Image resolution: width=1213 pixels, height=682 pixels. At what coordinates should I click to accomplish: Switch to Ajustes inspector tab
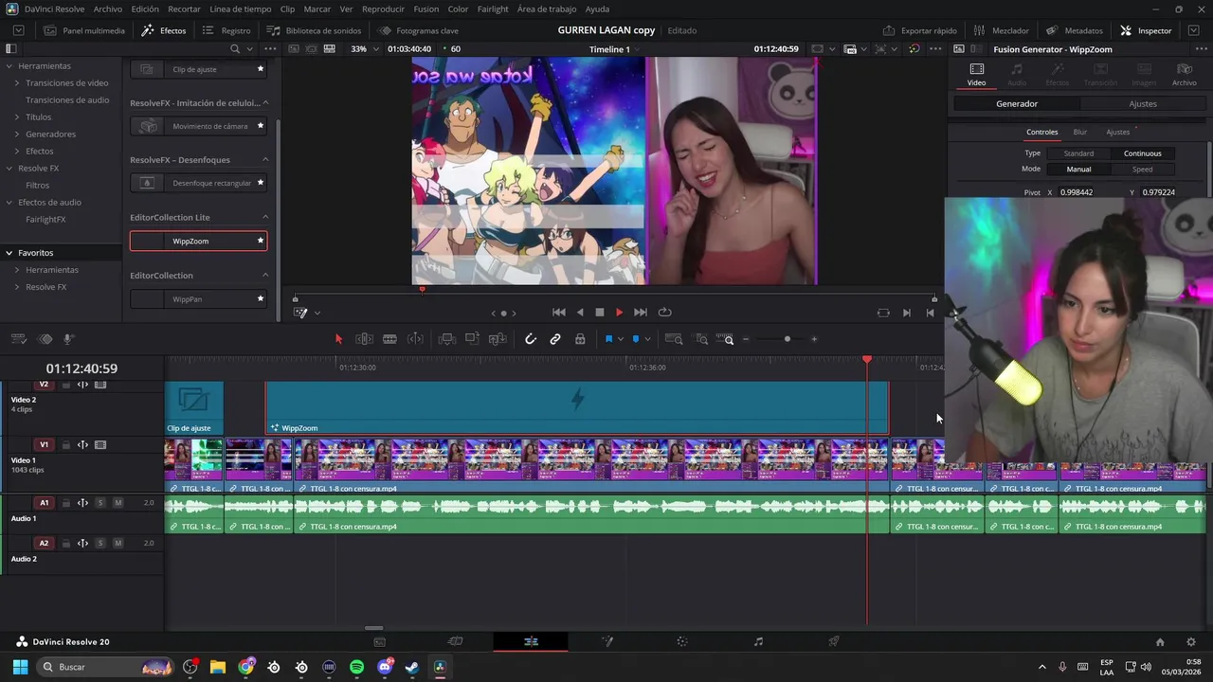click(x=1143, y=104)
